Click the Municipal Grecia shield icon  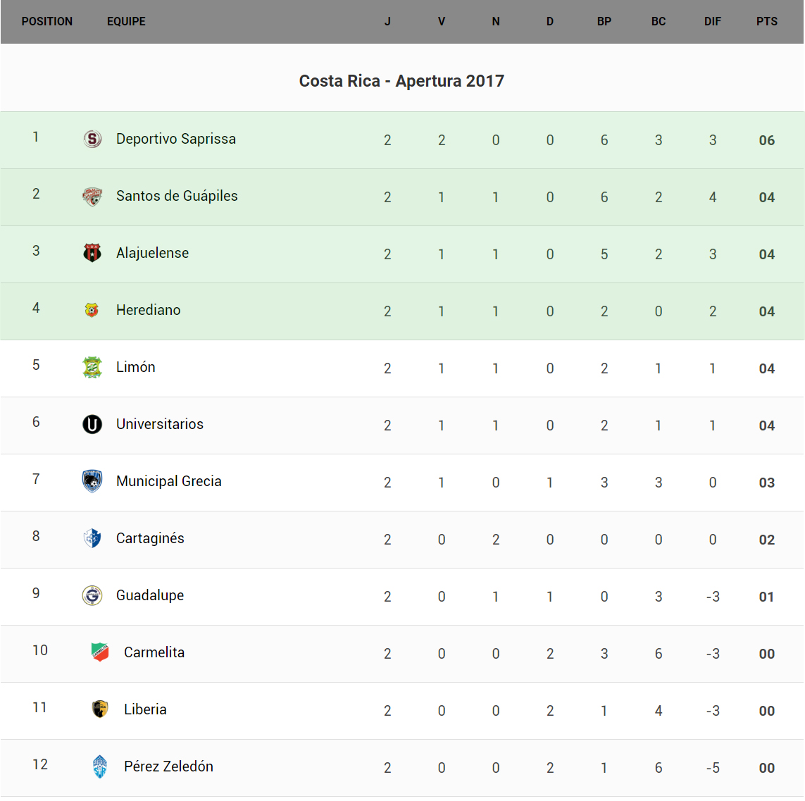92,482
